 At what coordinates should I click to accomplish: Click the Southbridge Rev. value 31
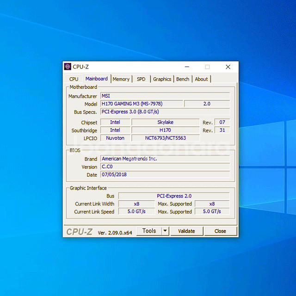222,130
